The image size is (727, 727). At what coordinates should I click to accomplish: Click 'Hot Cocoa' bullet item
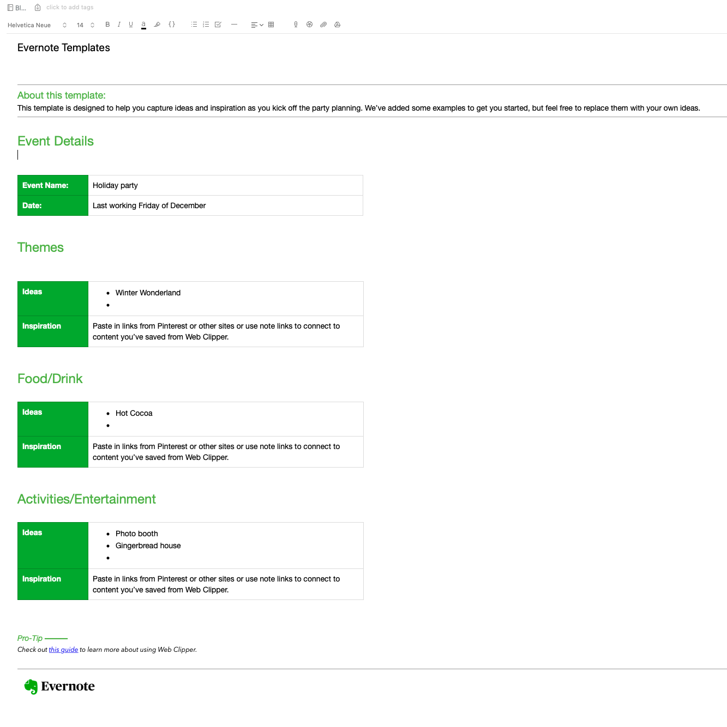[x=134, y=413]
